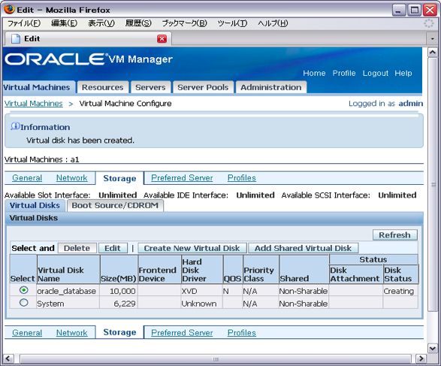Click the Edit button above the disk table

112,248
